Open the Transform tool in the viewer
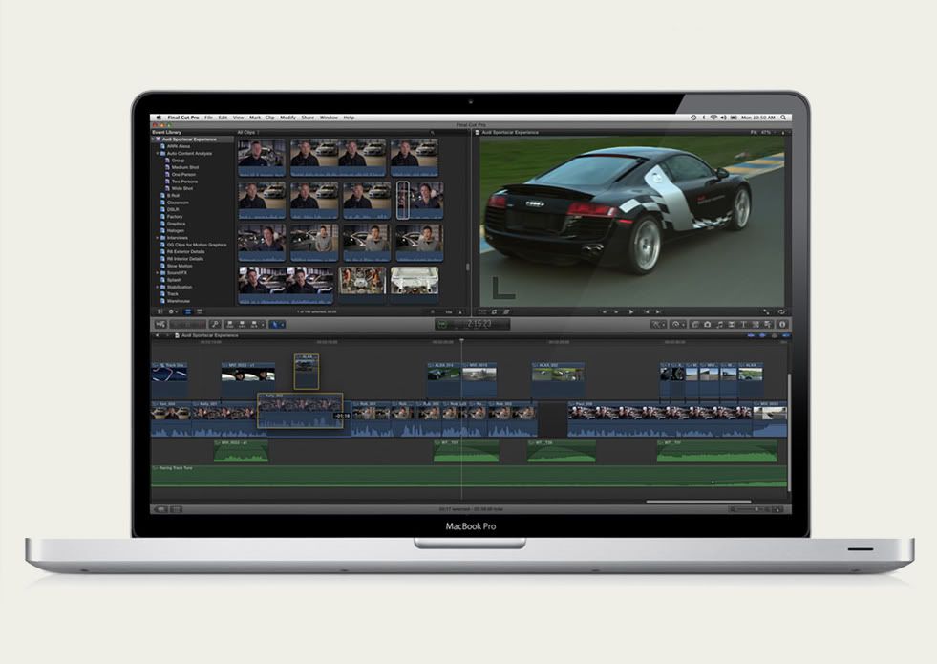 point(481,312)
